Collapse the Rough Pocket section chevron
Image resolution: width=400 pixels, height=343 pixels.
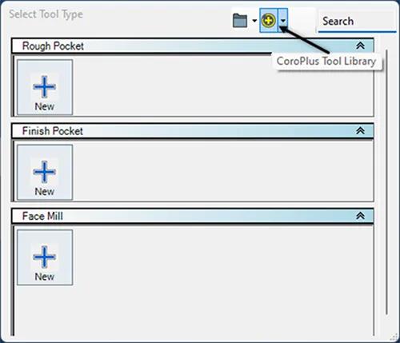click(360, 46)
